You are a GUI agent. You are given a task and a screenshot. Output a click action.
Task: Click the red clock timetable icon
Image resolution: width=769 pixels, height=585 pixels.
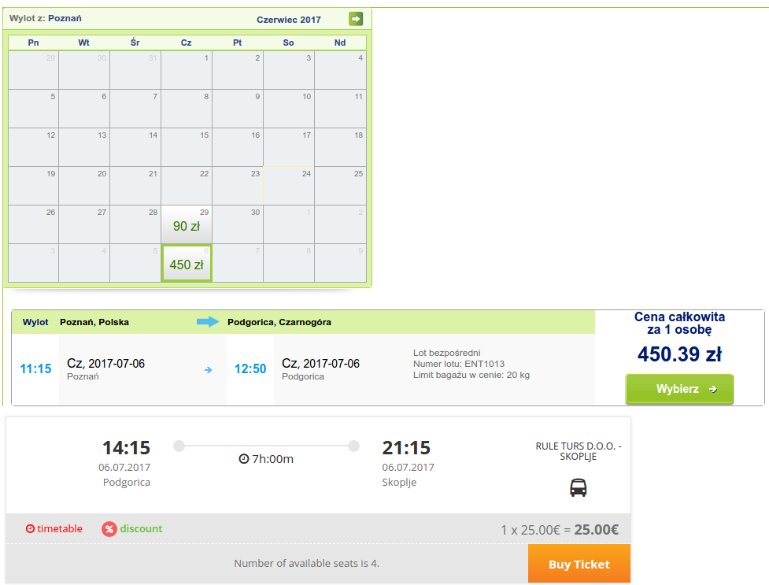pos(30,528)
